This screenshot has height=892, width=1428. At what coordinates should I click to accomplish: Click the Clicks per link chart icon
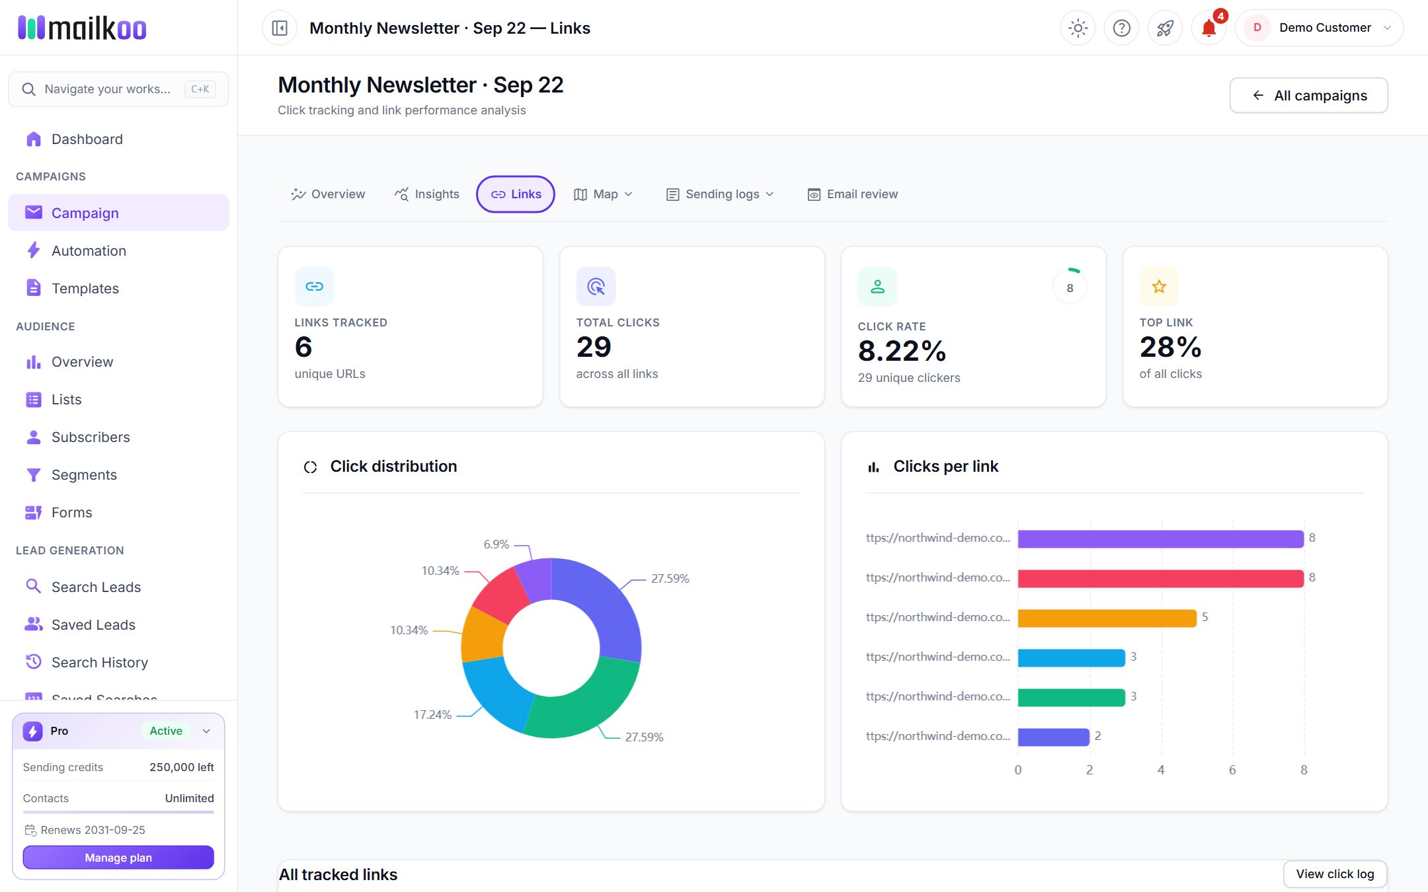click(x=873, y=467)
